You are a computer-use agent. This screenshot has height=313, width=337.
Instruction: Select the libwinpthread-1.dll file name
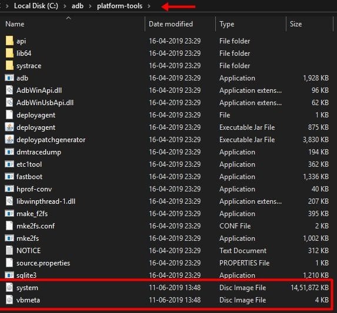click(46, 201)
